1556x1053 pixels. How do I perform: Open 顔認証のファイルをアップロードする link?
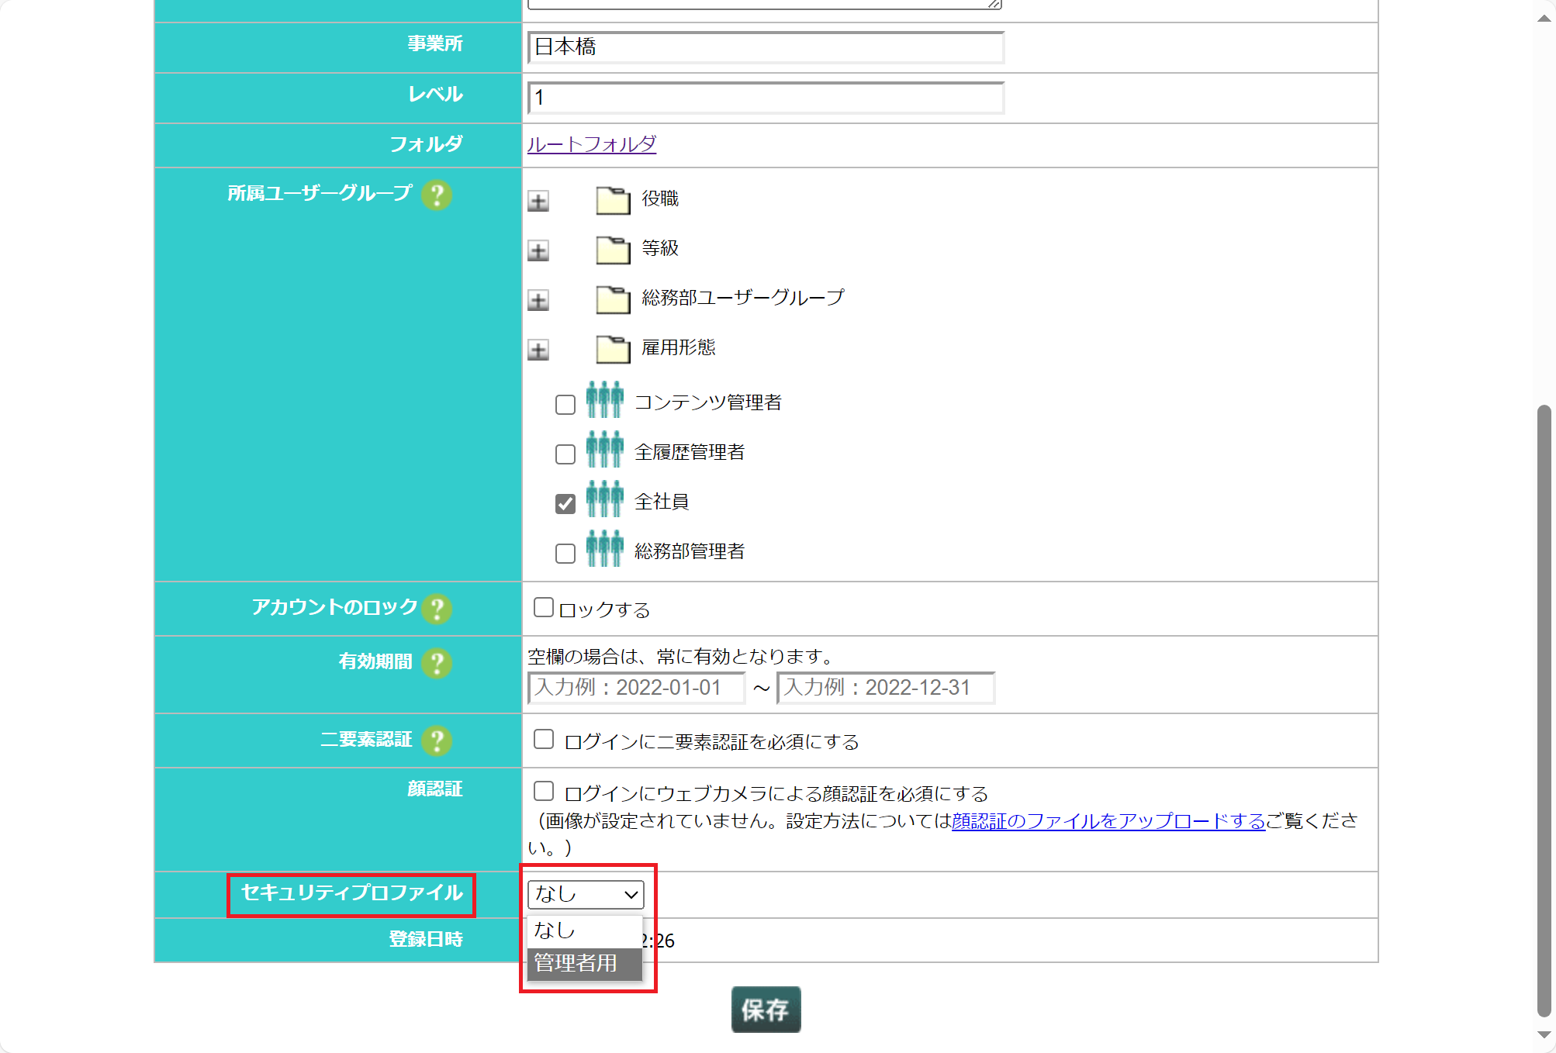tap(1108, 820)
